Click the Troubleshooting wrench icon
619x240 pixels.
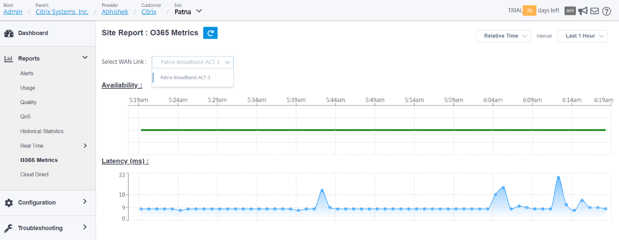[9, 228]
